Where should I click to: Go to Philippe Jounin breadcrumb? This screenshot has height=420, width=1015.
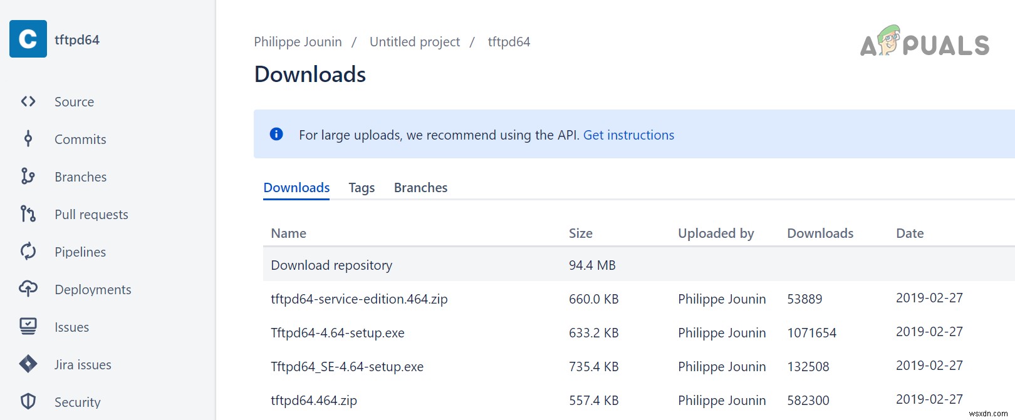(298, 42)
